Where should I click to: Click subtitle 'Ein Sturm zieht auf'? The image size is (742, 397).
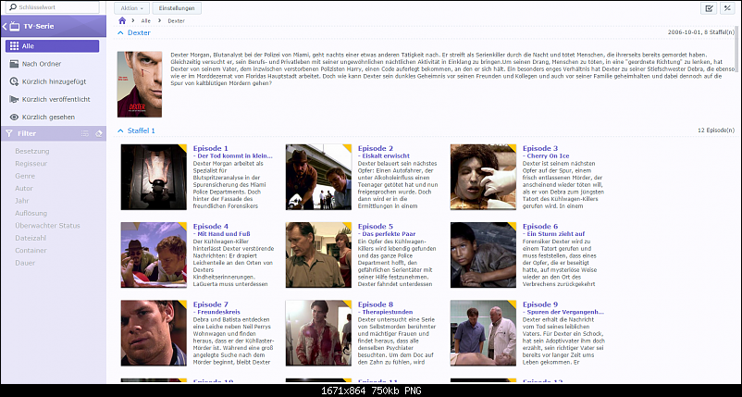555,234
